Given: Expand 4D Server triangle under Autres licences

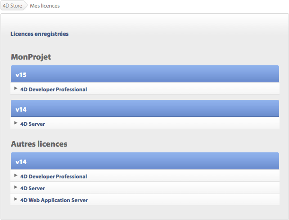Looking at the screenshot, I should point(16,187).
